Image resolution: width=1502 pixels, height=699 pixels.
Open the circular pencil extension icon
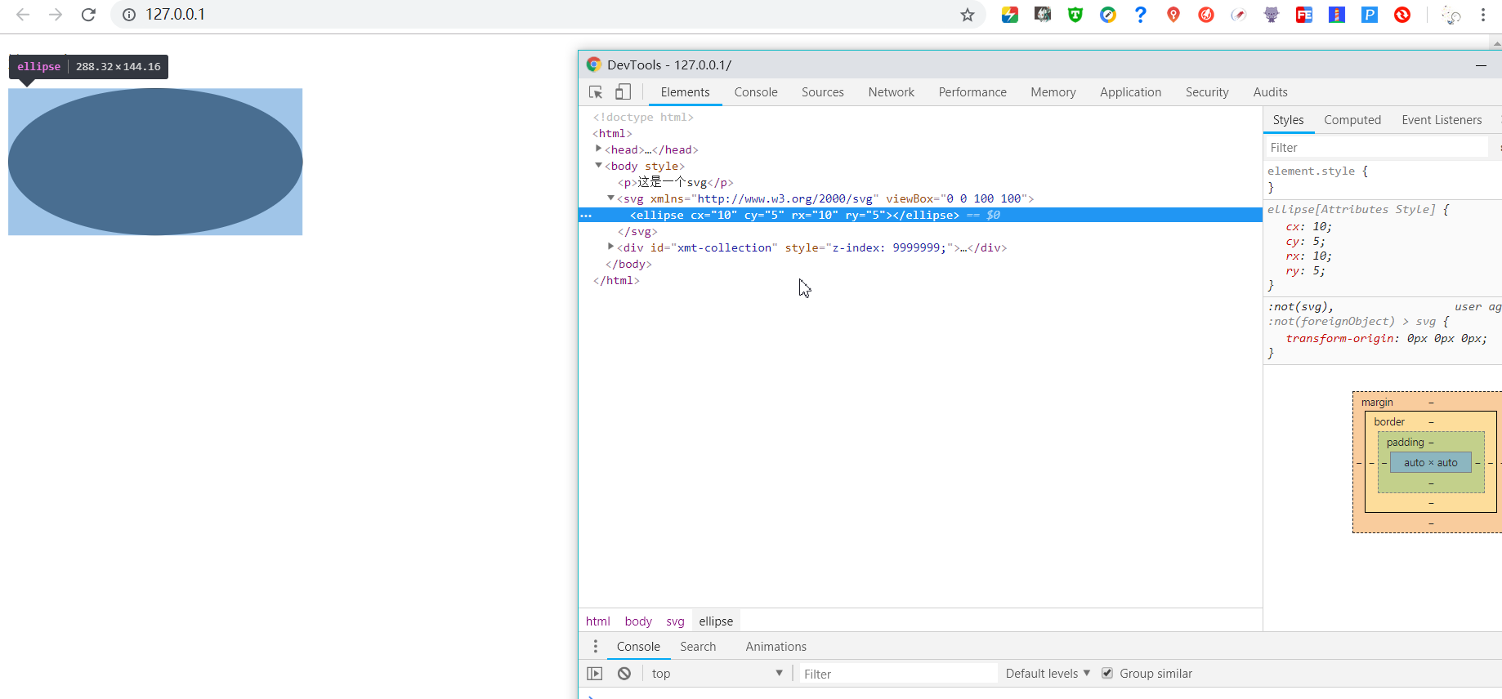1108,15
